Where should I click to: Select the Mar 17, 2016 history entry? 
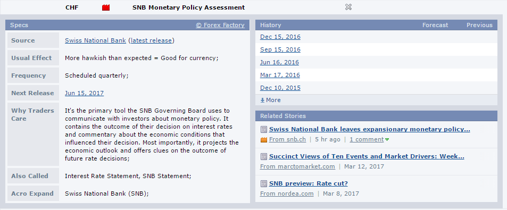[280, 75]
